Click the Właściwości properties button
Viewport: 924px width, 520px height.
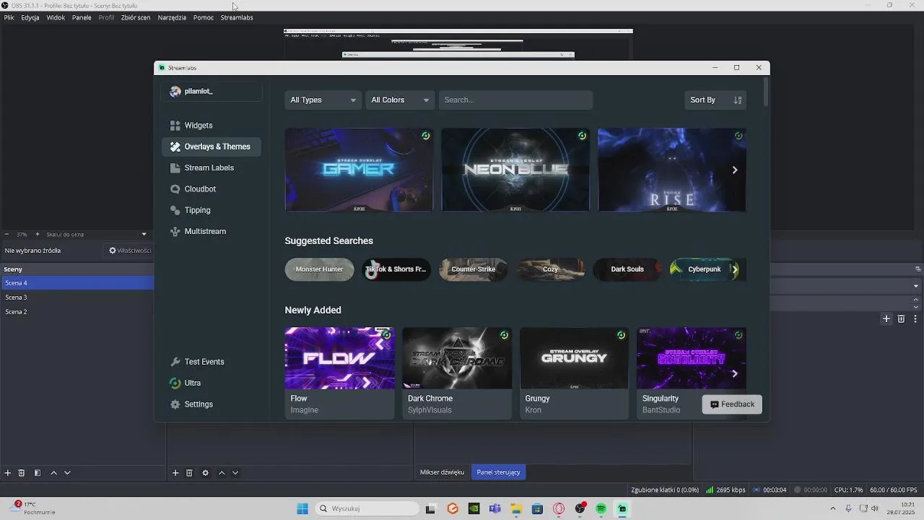pos(130,251)
